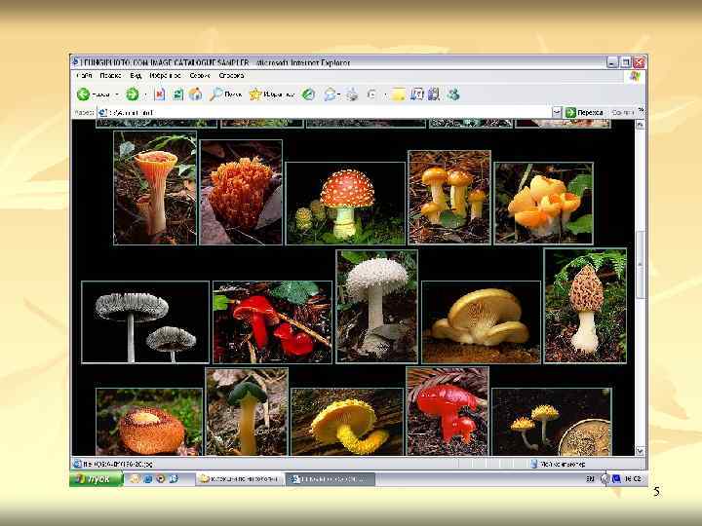Click the Internet Explorer taskbar button

click(331, 479)
